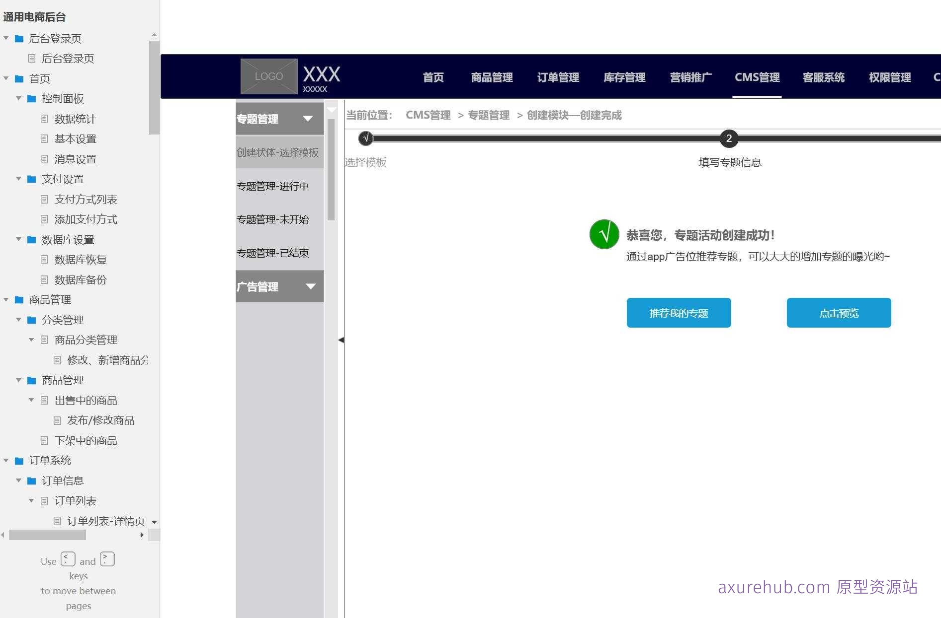Image resolution: width=941 pixels, height=618 pixels.
Task: Click the 推荐我的专题 button
Action: tap(679, 313)
